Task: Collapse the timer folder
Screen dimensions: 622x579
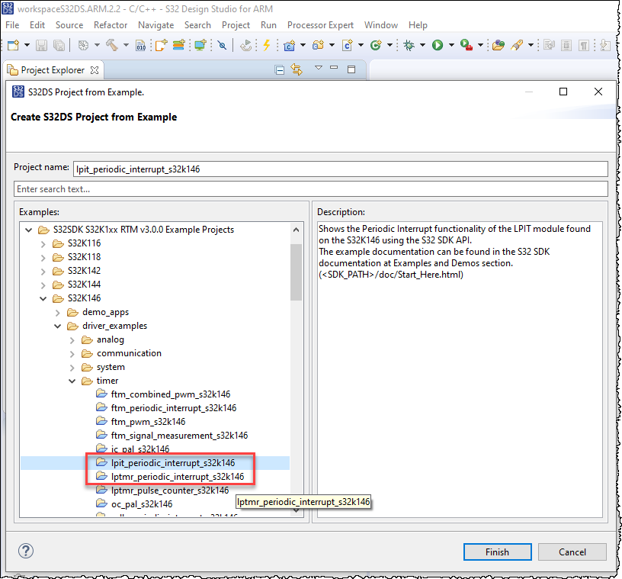Action: pyautogui.click(x=72, y=381)
